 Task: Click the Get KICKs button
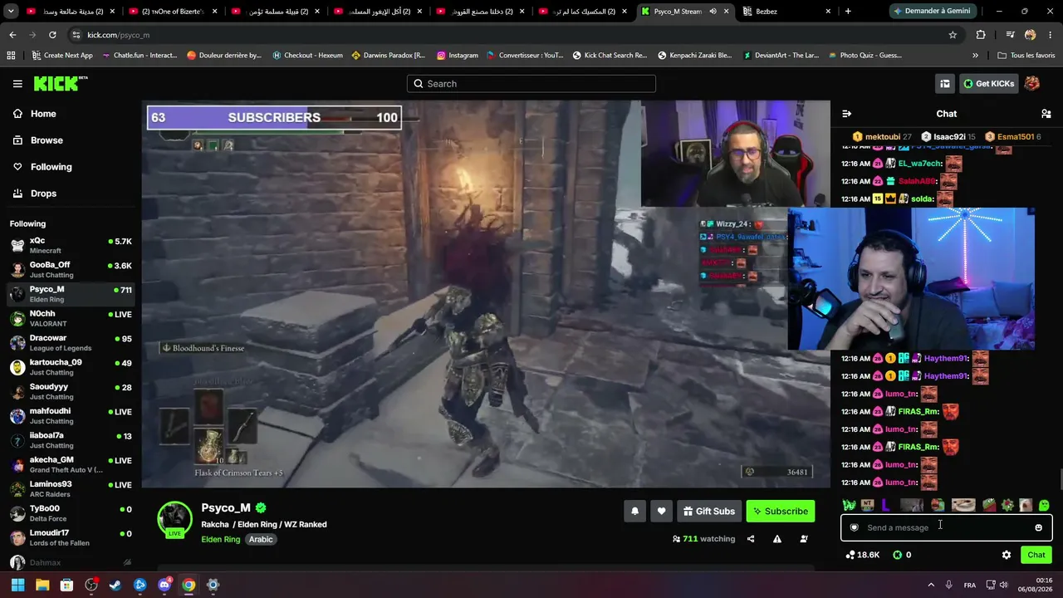point(988,84)
